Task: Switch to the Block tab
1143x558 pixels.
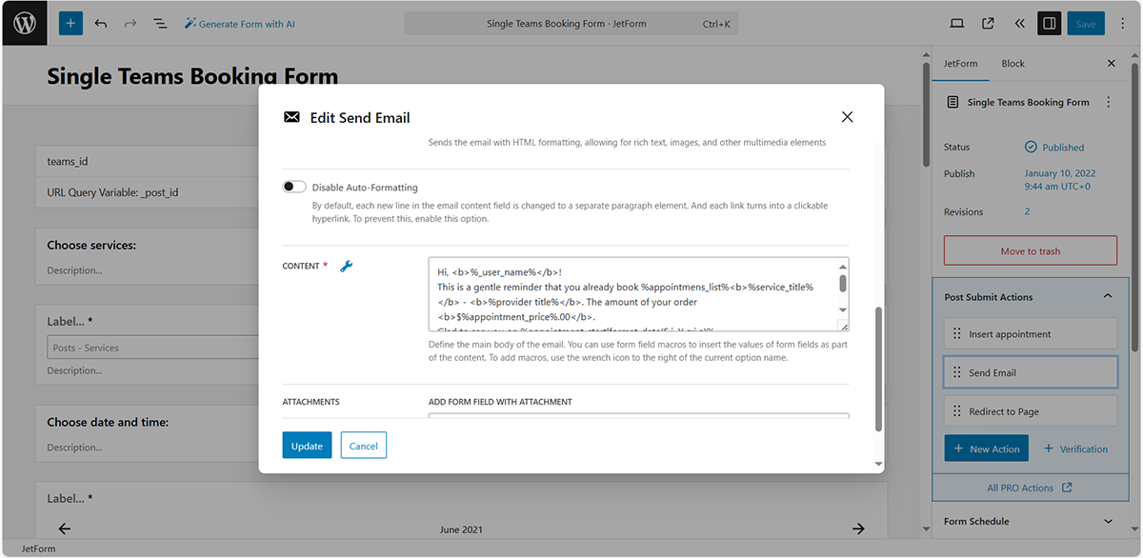Action: [x=1013, y=64]
